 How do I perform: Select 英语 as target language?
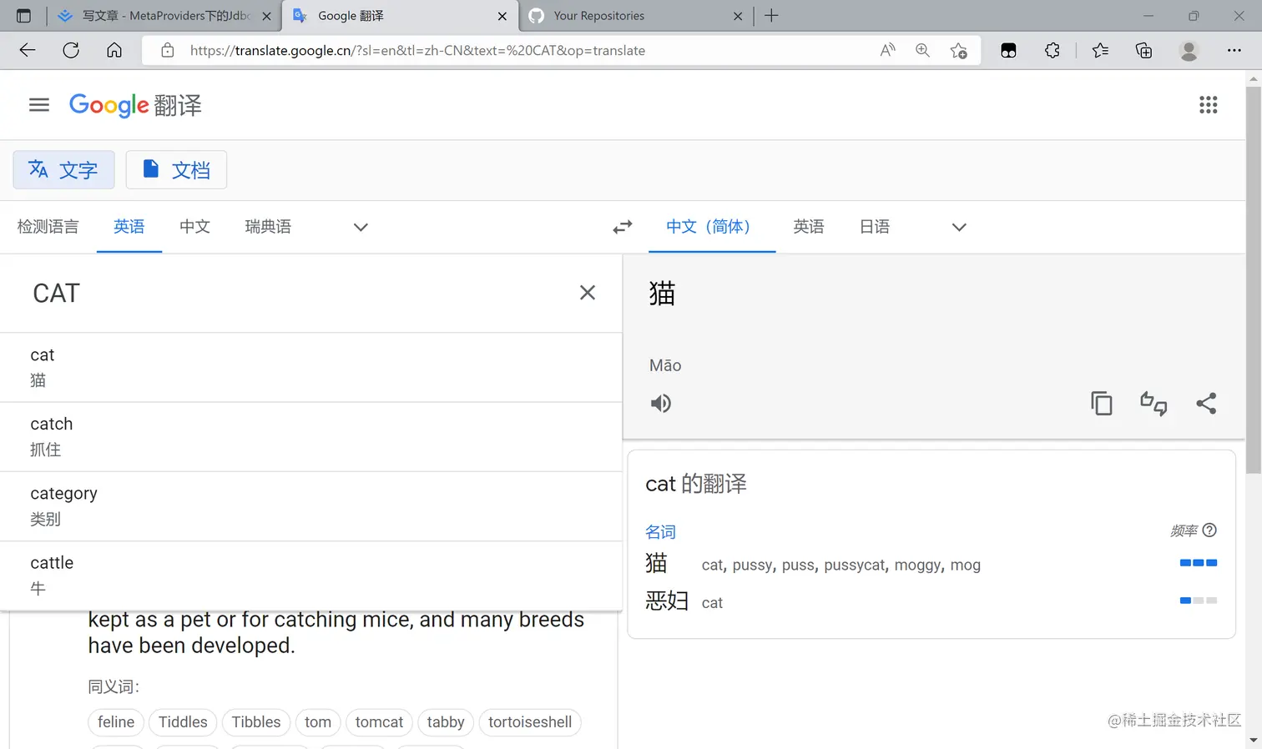[x=809, y=227]
